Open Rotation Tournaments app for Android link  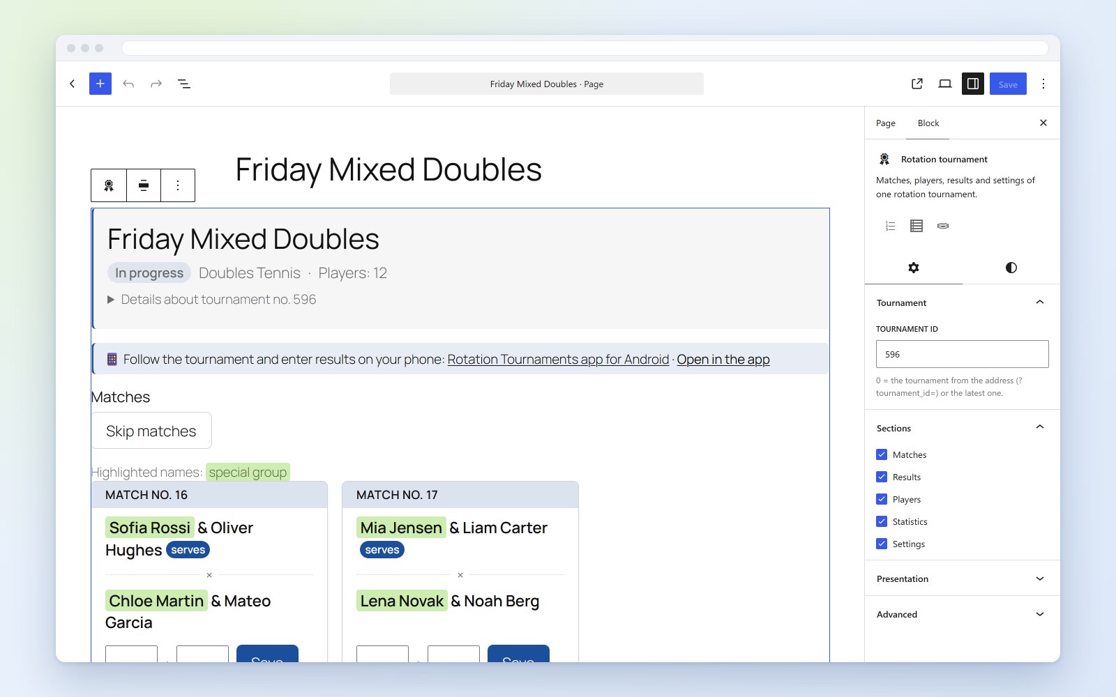558,360
